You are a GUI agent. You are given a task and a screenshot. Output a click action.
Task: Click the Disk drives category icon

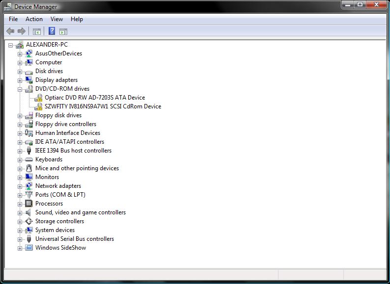(x=29, y=72)
